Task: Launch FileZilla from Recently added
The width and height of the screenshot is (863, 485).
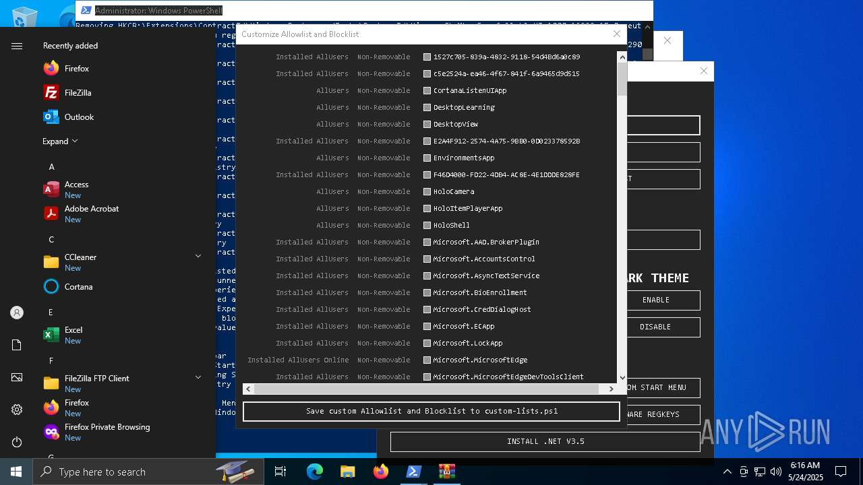Action: pos(67,93)
